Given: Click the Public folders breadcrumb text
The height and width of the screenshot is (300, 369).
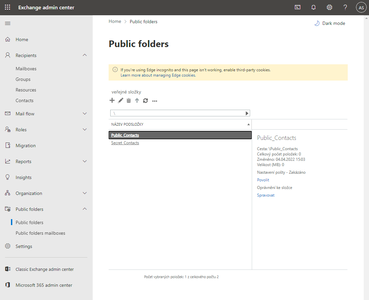Looking at the screenshot, I should (x=143, y=22).
